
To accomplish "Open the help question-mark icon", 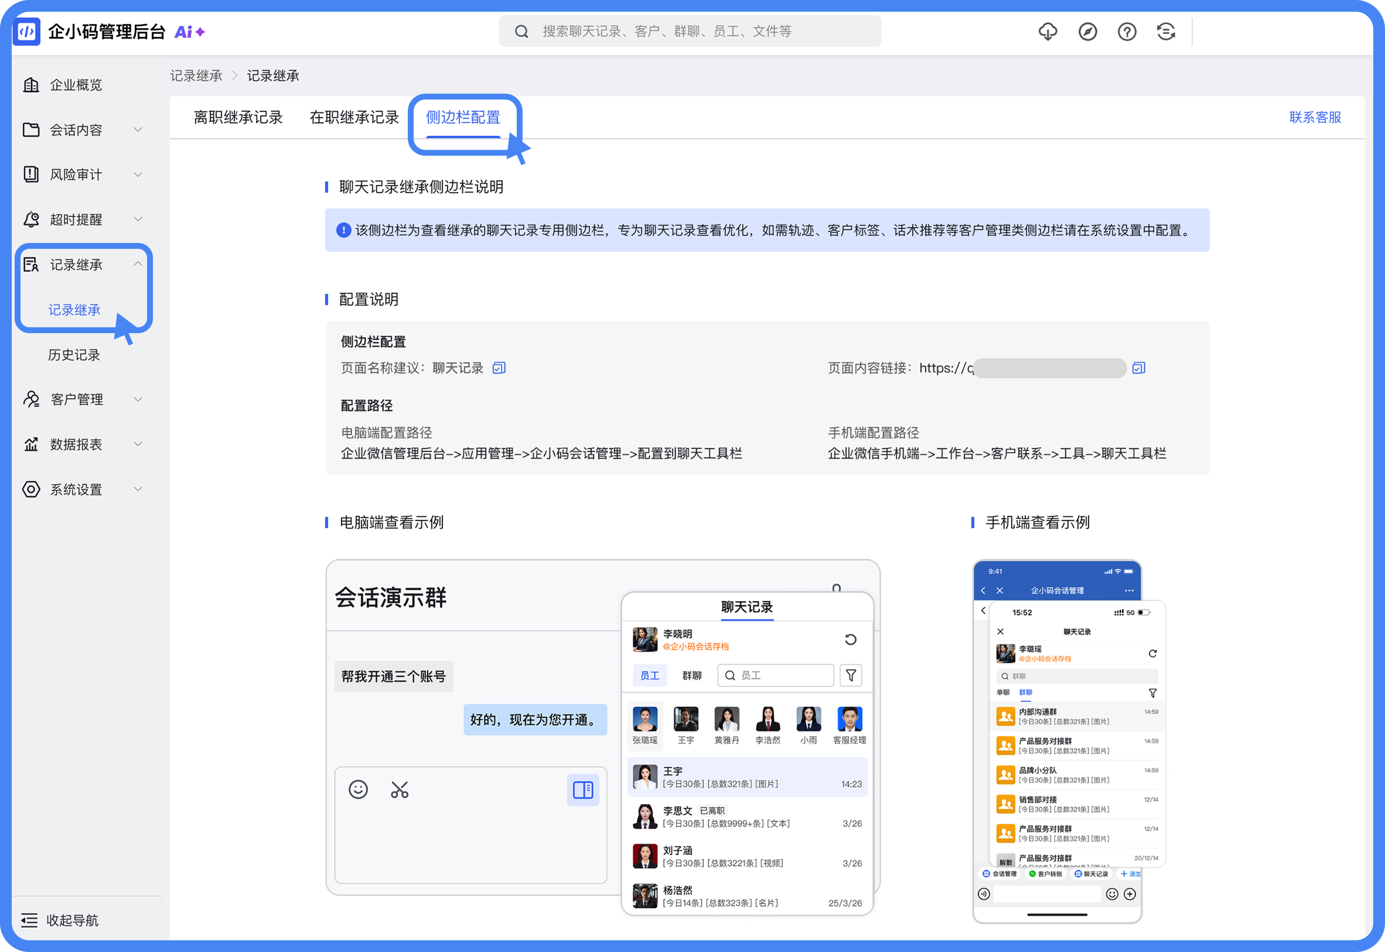I will (1127, 32).
